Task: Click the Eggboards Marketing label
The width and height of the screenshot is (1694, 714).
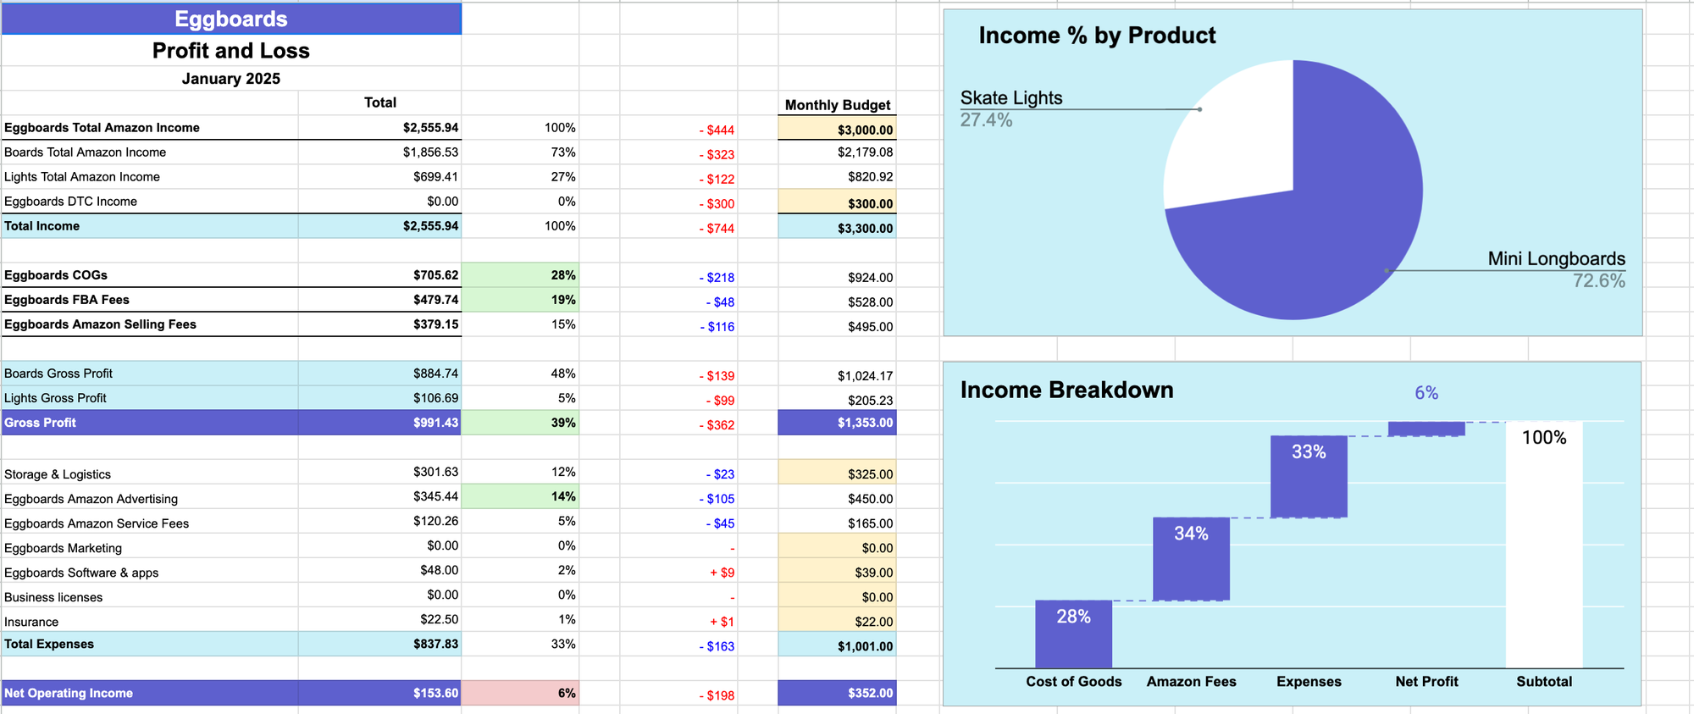Action: (x=63, y=548)
